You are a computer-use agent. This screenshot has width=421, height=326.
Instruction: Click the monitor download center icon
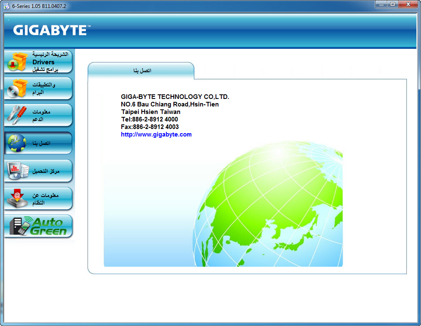click(18, 171)
